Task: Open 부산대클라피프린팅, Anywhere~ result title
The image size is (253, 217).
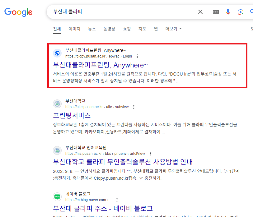Action: [x=101, y=65]
